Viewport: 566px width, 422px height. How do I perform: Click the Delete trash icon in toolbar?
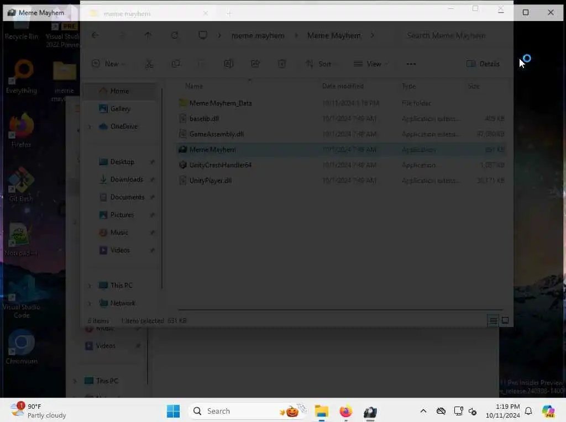pos(281,64)
